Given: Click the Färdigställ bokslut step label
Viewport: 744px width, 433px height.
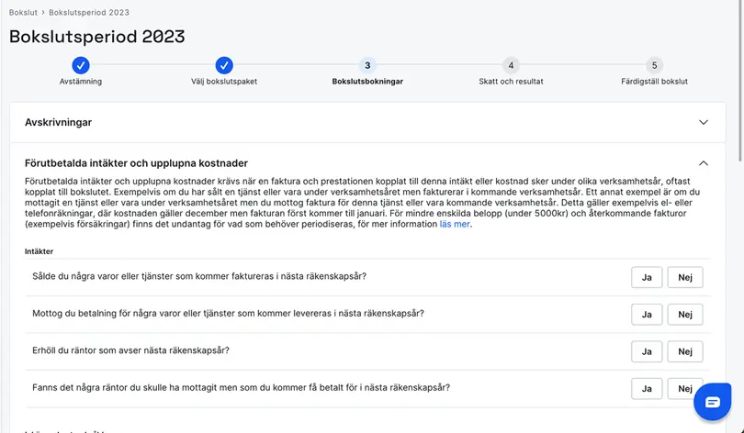Looking at the screenshot, I should click(x=654, y=82).
